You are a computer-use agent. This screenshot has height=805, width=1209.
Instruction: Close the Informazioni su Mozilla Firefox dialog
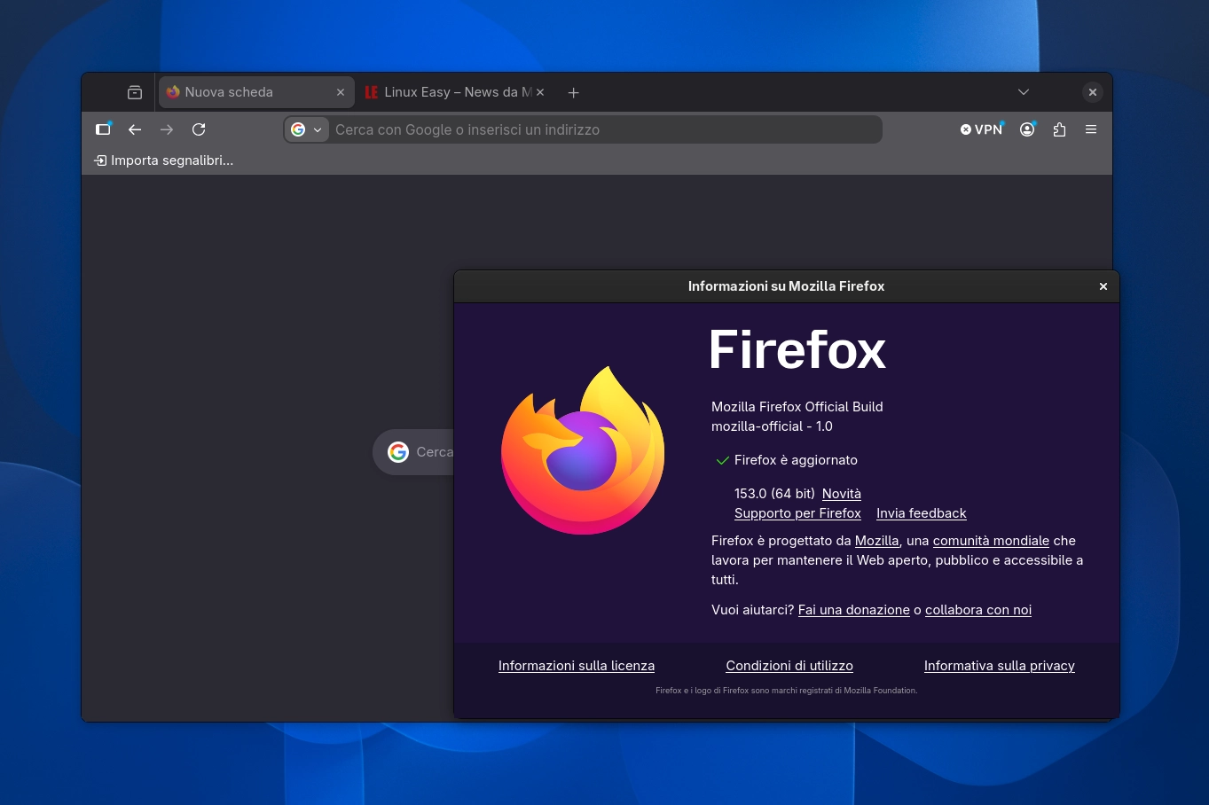coord(1103,286)
